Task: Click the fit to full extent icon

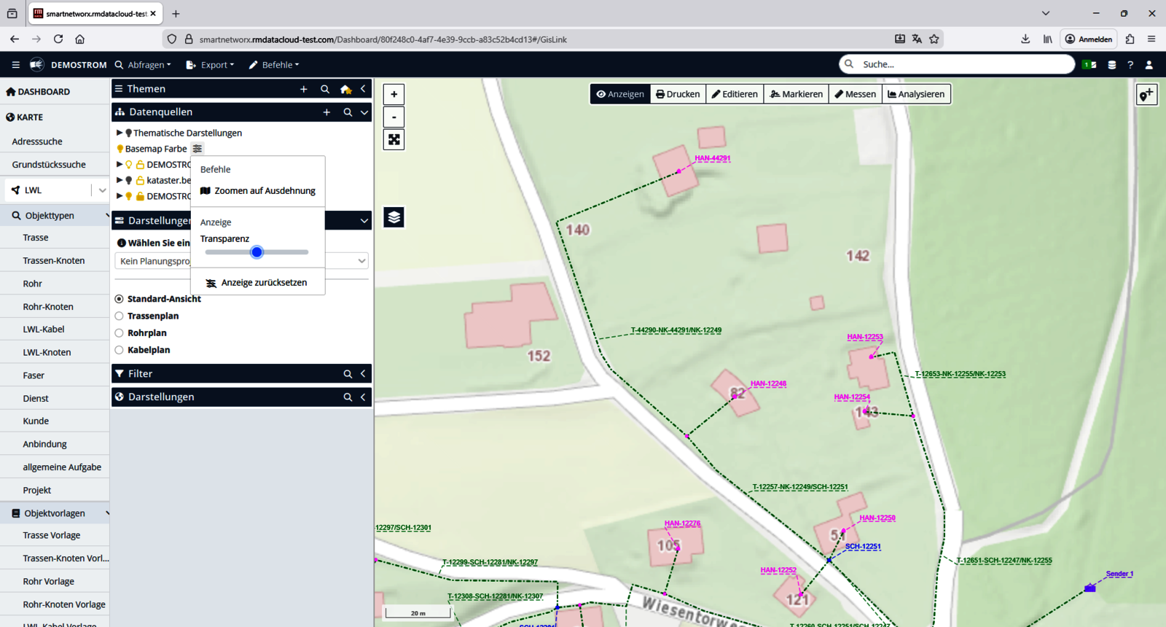Action: point(394,139)
